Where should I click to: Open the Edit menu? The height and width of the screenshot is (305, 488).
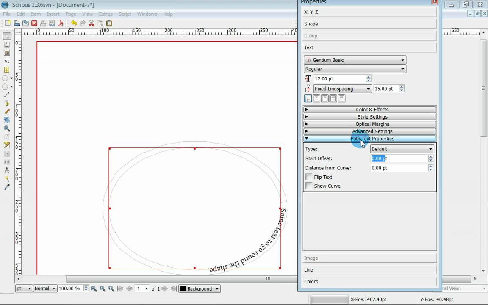21,14
